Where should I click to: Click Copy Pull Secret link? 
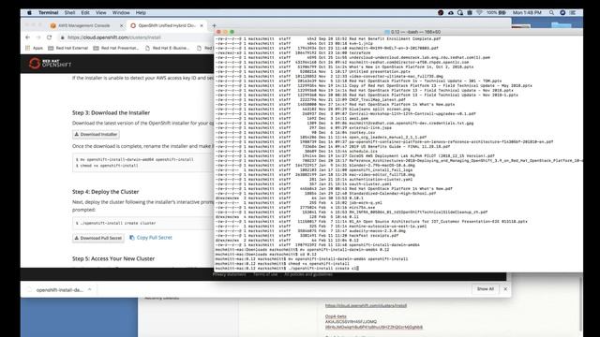pyautogui.click(x=151, y=238)
